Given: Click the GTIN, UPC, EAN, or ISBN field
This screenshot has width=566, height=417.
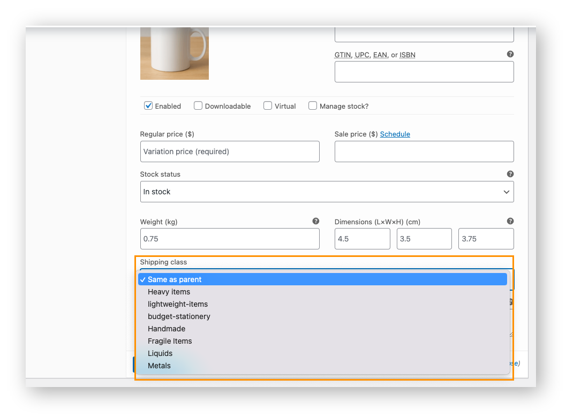Looking at the screenshot, I should click(x=424, y=72).
